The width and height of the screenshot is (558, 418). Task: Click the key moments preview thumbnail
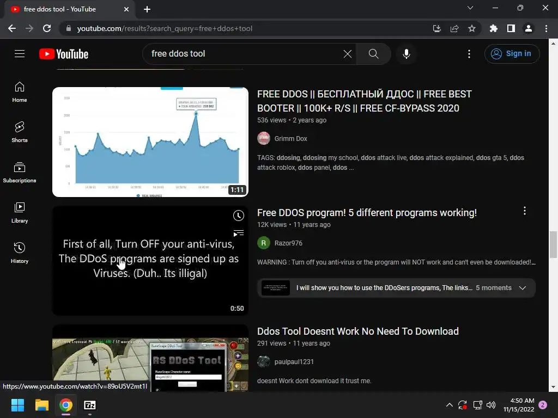click(275, 287)
